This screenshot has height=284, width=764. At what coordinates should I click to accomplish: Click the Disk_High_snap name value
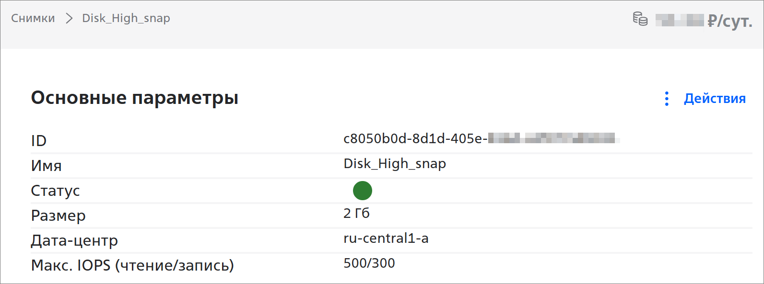[395, 164]
